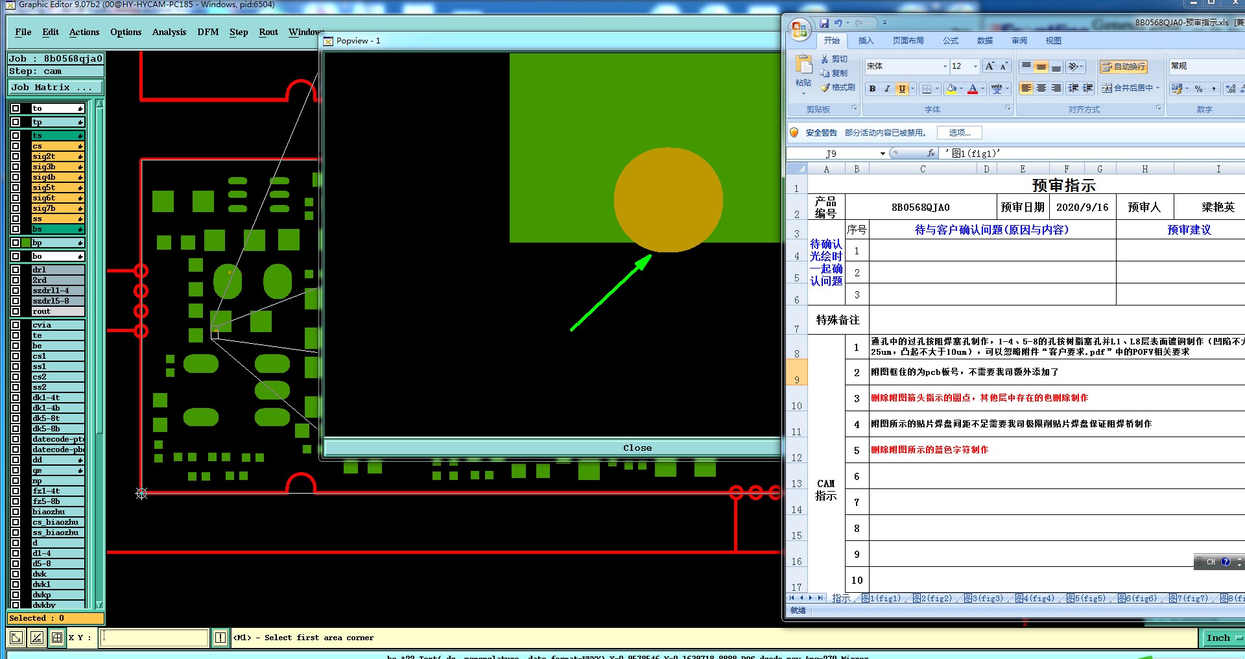Align cell text to the bottom
This screenshot has height=659, width=1245.
(x=1056, y=66)
